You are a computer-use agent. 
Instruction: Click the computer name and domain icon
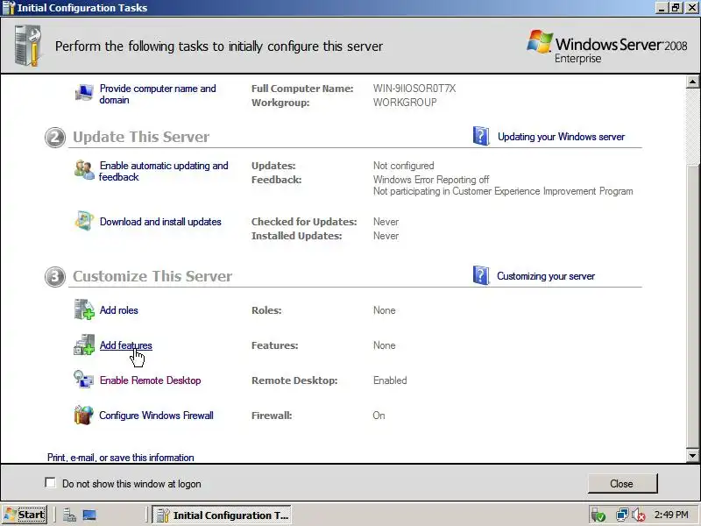pos(84,93)
